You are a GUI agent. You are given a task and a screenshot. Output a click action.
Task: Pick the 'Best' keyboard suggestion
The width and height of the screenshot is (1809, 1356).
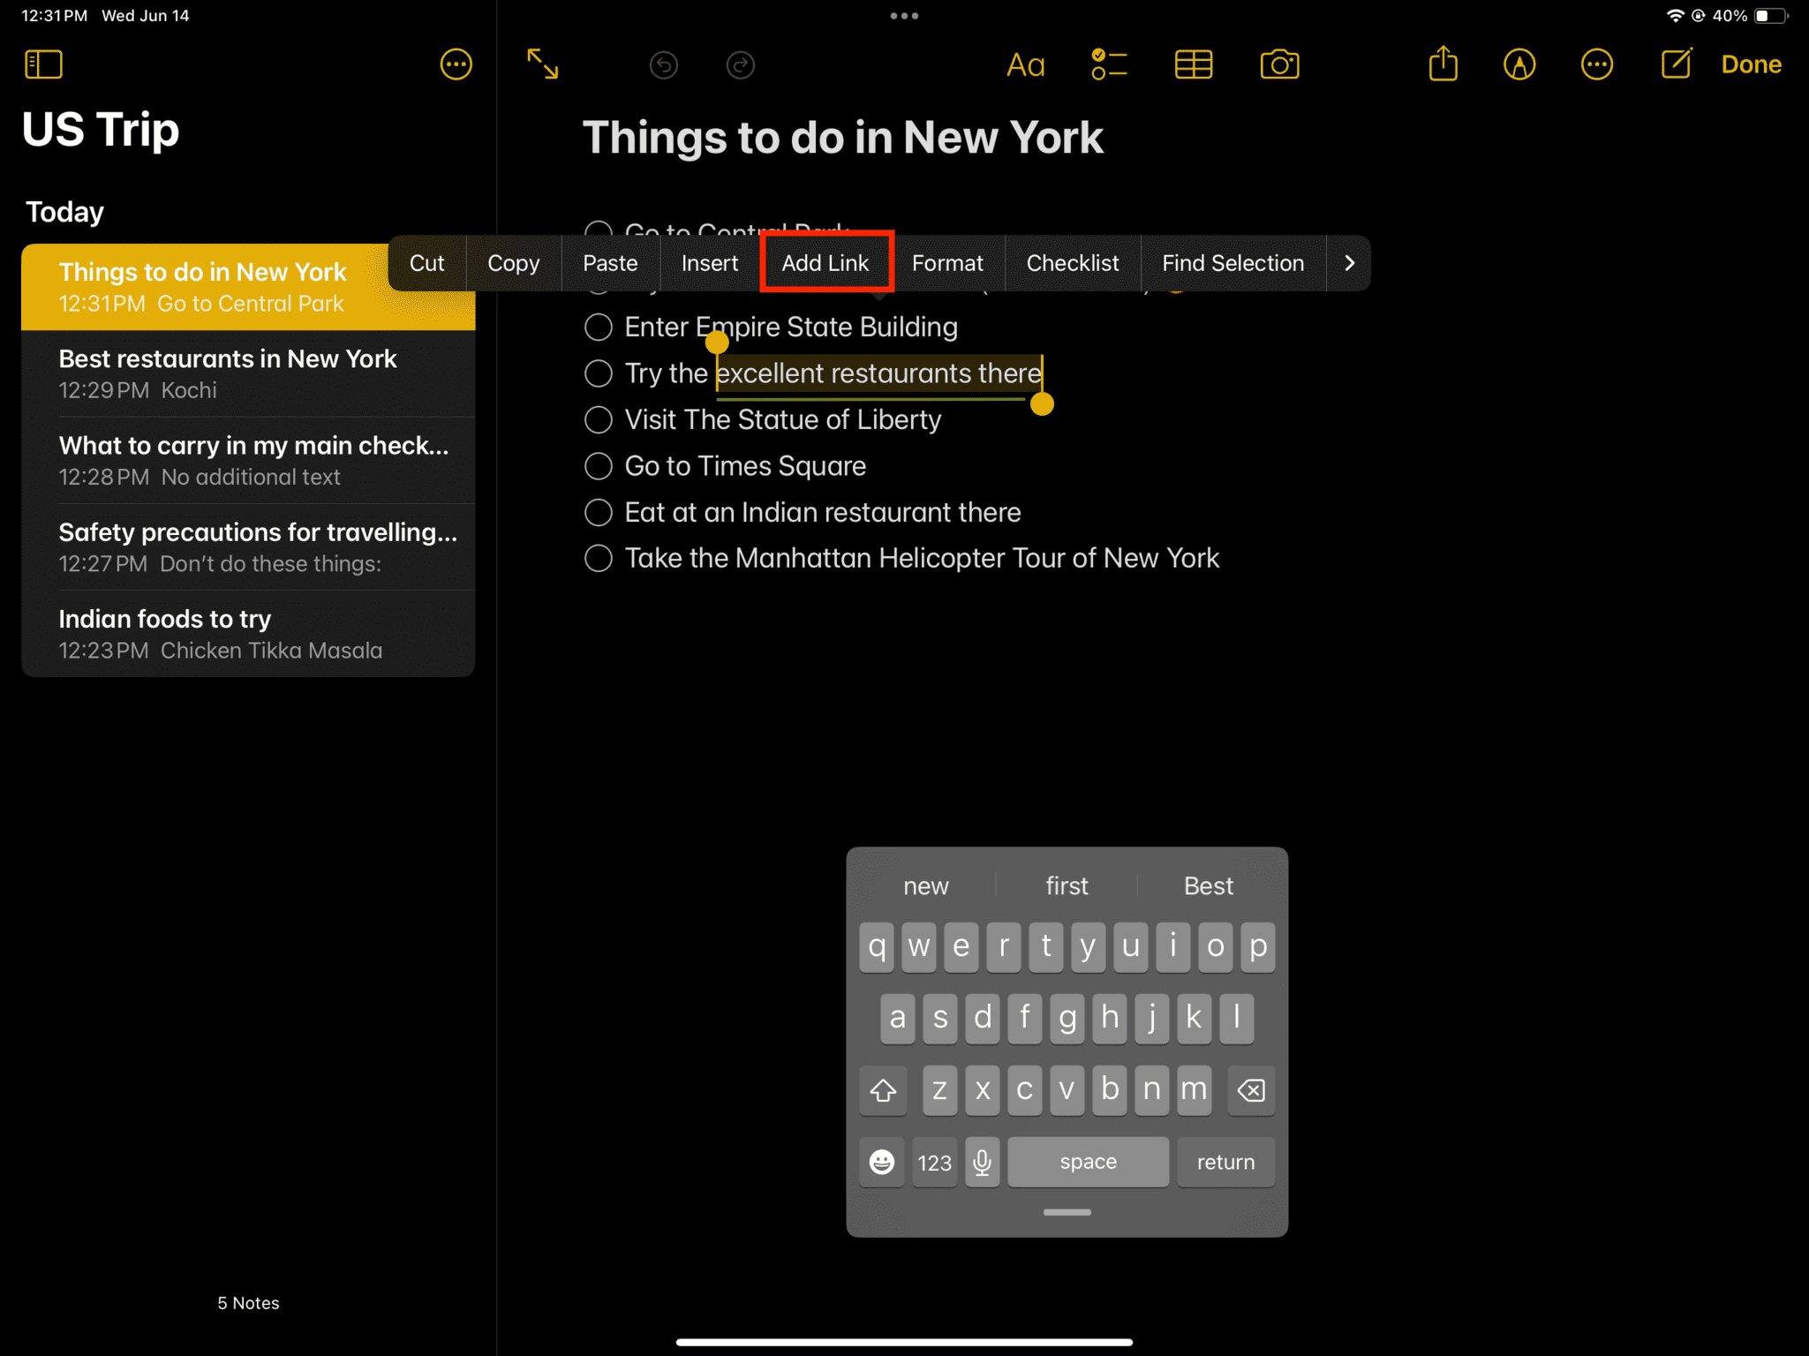point(1208,885)
